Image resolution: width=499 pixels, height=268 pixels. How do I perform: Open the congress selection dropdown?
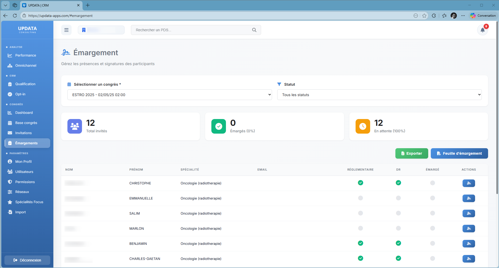tap(169, 95)
